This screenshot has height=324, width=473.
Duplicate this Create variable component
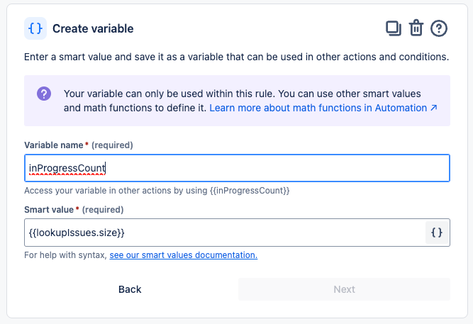pyautogui.click(x=393, y=28)
